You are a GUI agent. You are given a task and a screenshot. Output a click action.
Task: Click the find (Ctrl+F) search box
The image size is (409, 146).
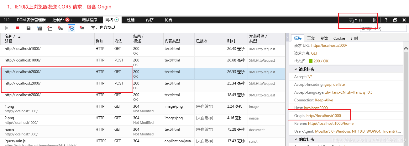click(x=383, y=28)
